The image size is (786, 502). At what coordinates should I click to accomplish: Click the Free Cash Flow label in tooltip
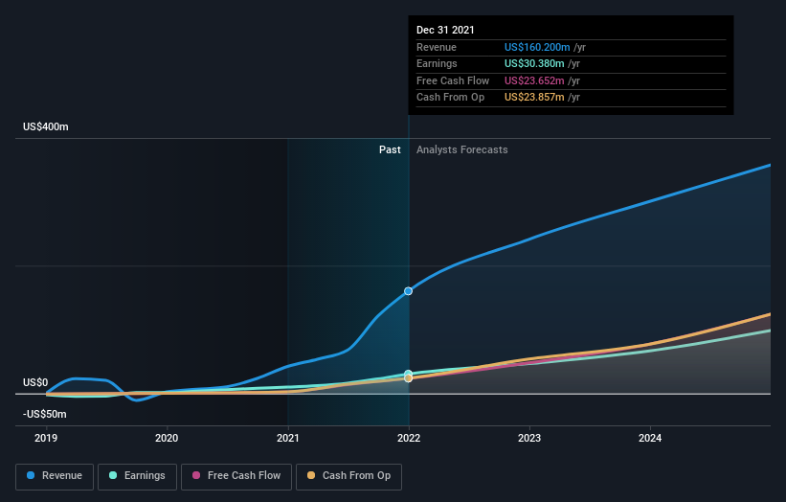(x=453, y=80)
